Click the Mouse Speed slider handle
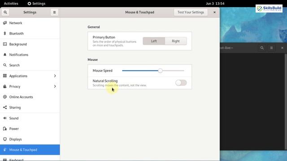 (x=161, y=71)
